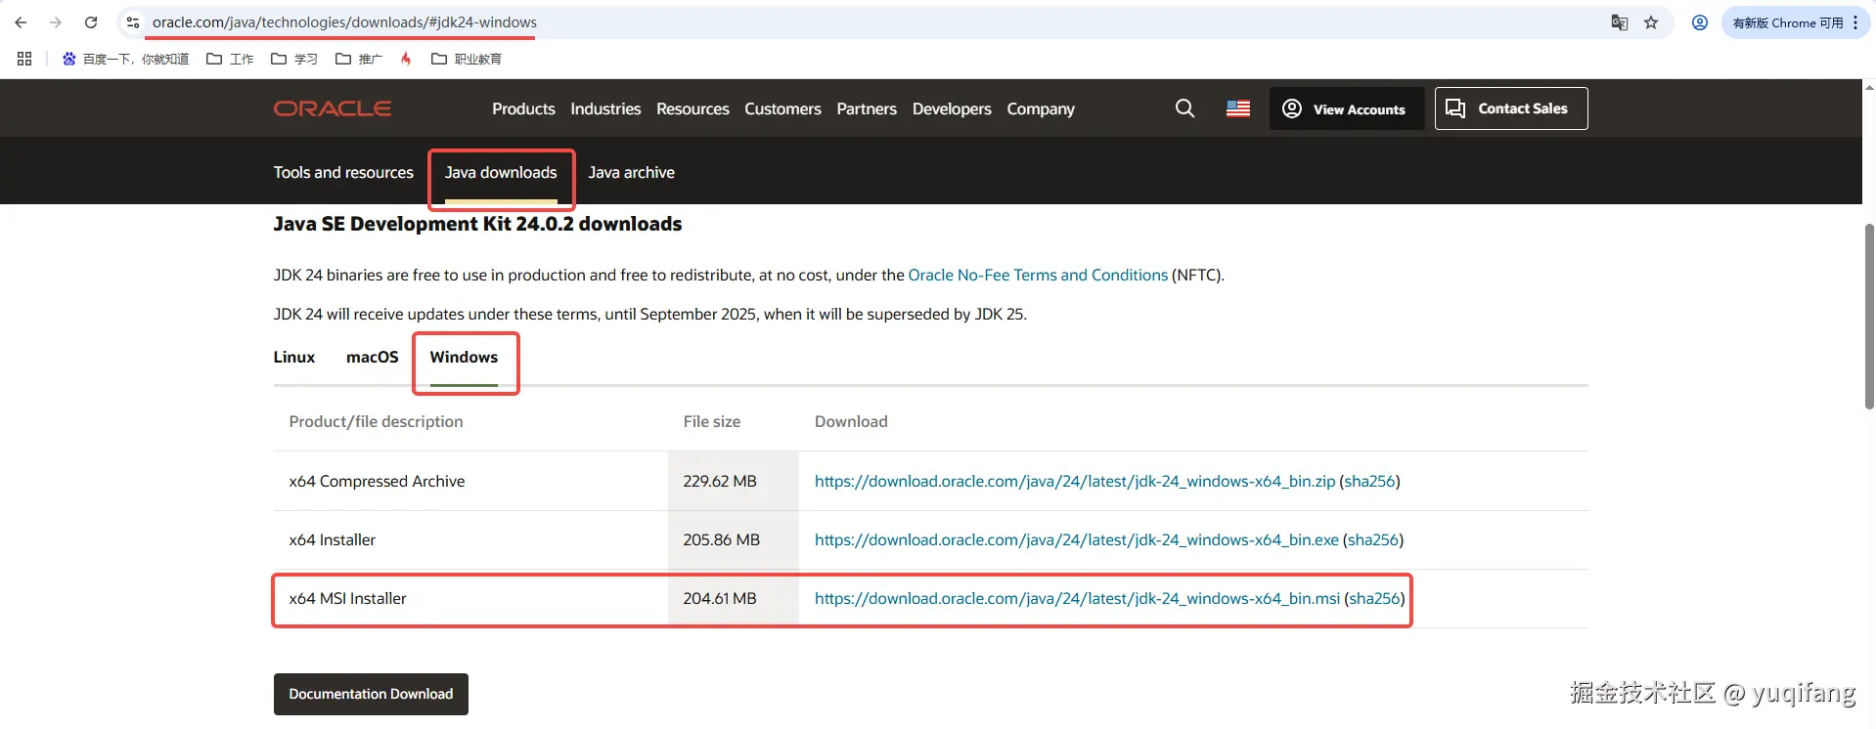Open sha256 link for Compressed Archive
The height and width of the screenshot is (729, 1876).
coord(1369,481)
